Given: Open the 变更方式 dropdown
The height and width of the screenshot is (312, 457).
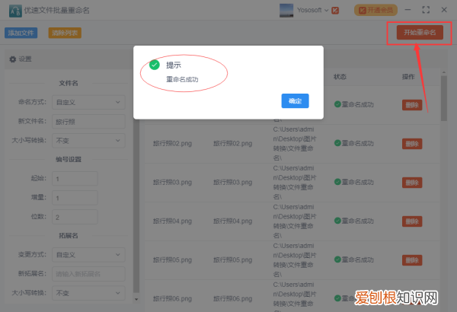Looking at the screenshot, I should [x=88, y=255].
